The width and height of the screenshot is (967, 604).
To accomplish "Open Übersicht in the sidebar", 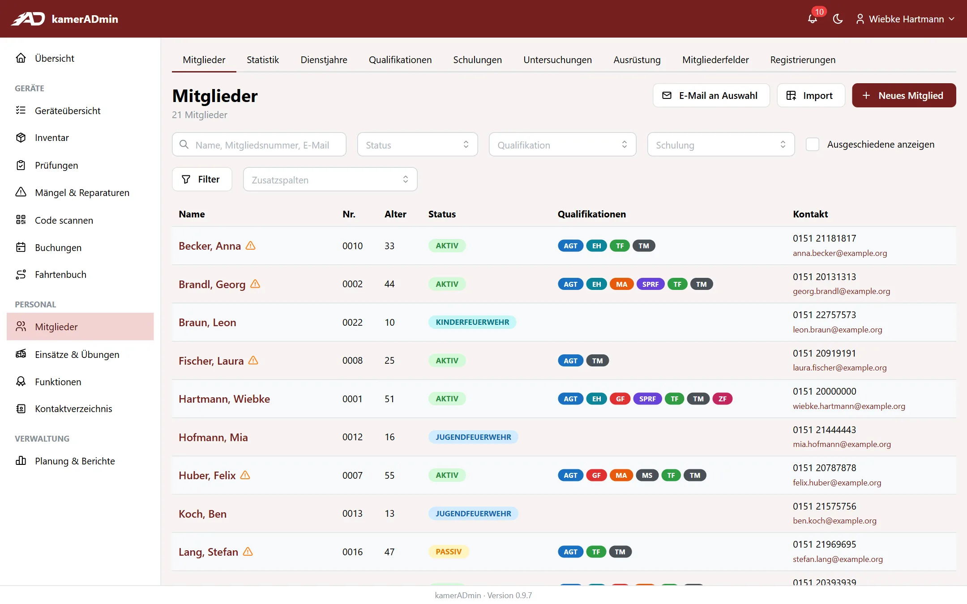I will click(x=80, y=58).
